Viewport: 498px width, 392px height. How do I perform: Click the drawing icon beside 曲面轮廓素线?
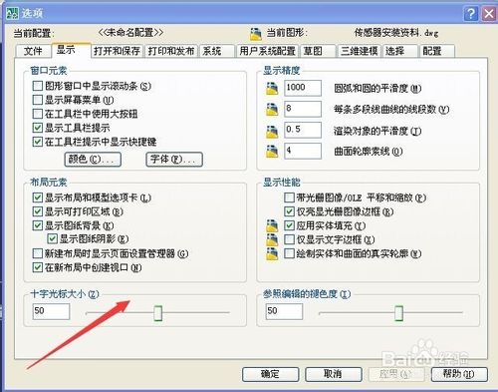pos(272,152)
